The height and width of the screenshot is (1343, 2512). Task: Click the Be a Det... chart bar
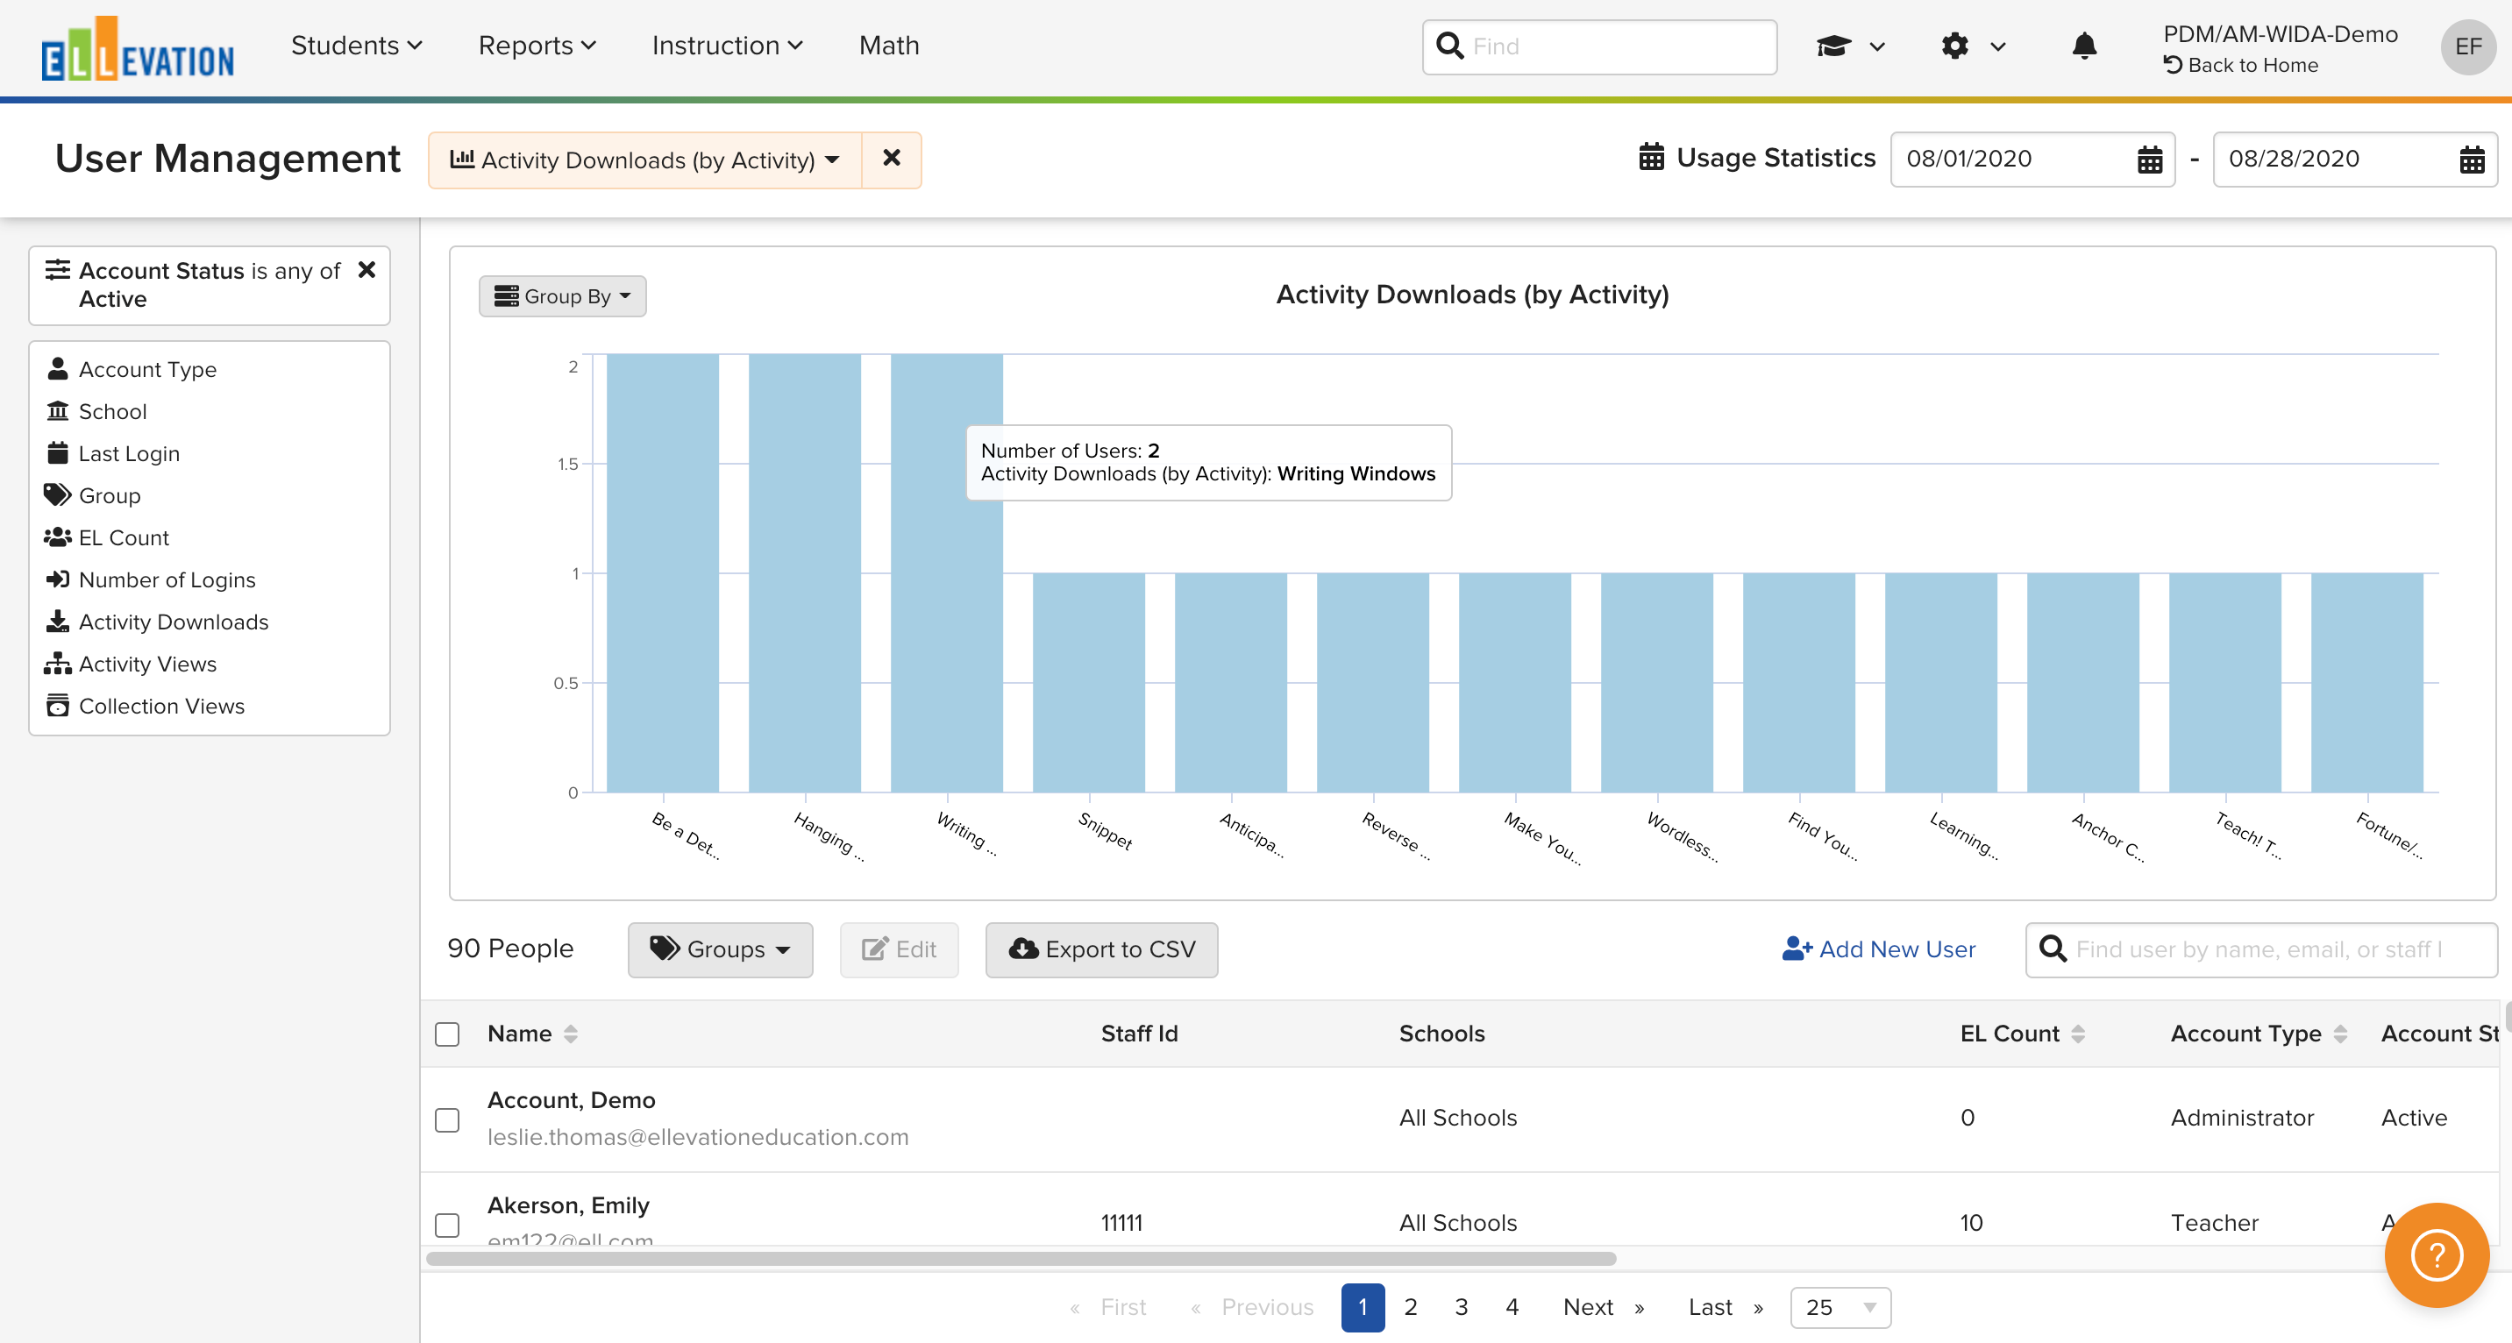[662, 572]
